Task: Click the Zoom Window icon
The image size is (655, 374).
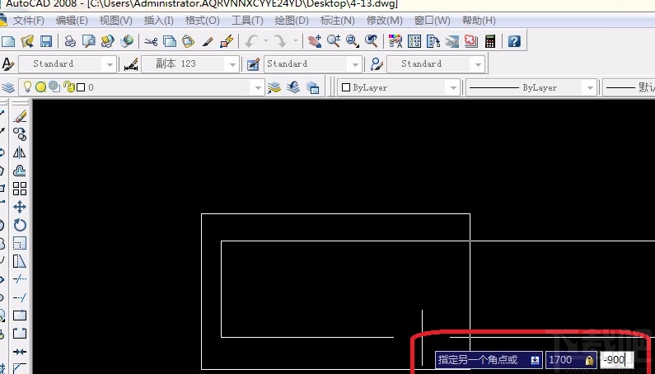Action: pyautogui.click(x=353, y=41)
